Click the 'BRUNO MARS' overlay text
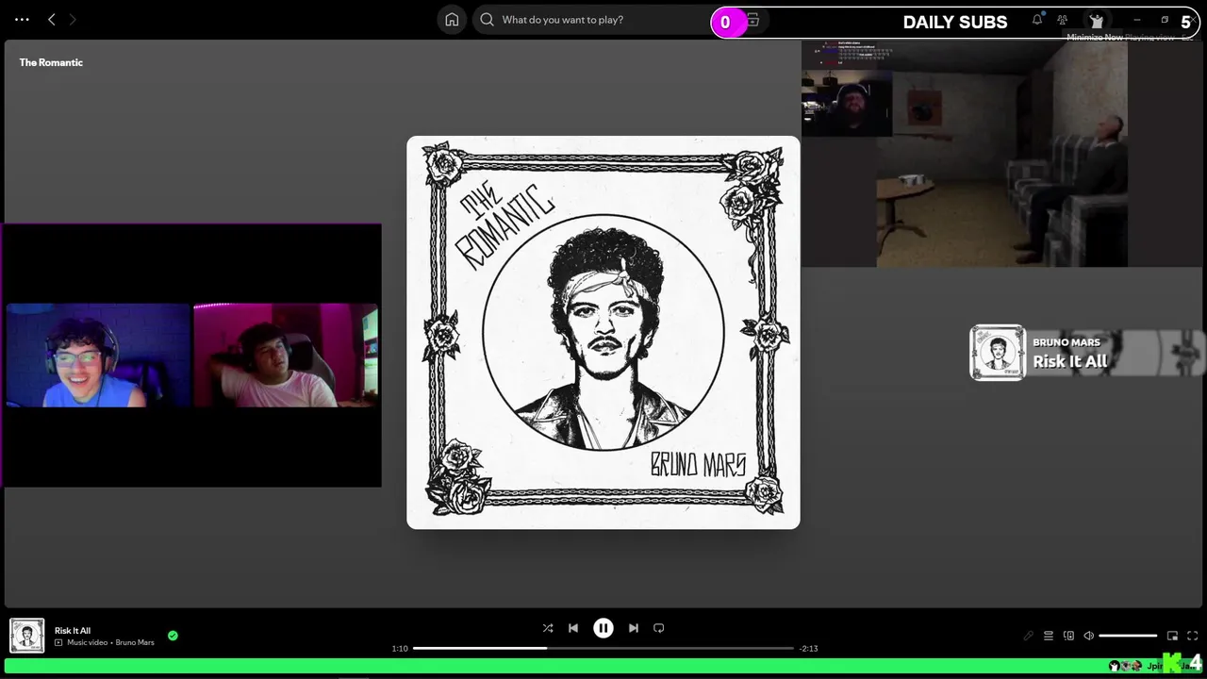 tap(1066, 342)
